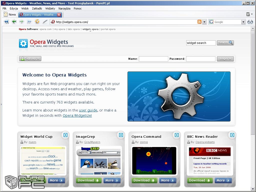
Task: Click the Login button
Action: point(225,59)
